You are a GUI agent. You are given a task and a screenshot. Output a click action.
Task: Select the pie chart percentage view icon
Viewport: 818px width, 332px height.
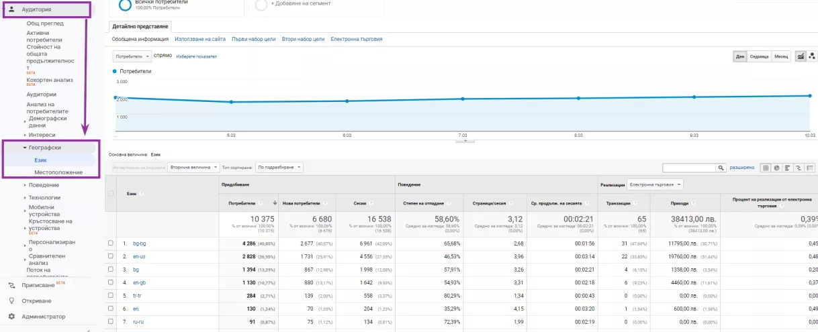click(x=776, y=168)
